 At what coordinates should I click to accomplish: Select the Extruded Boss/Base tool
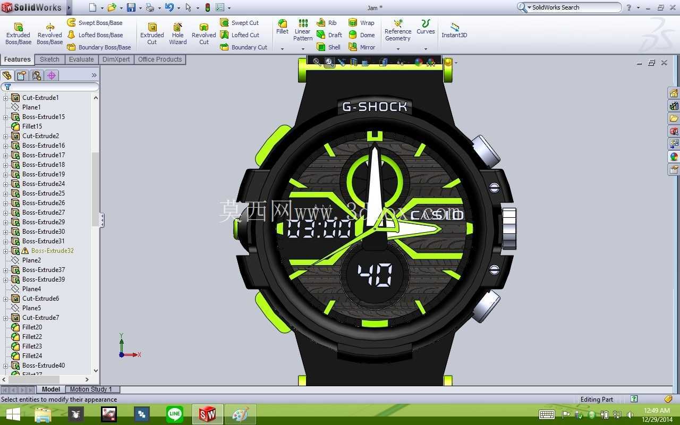[18, 34]
